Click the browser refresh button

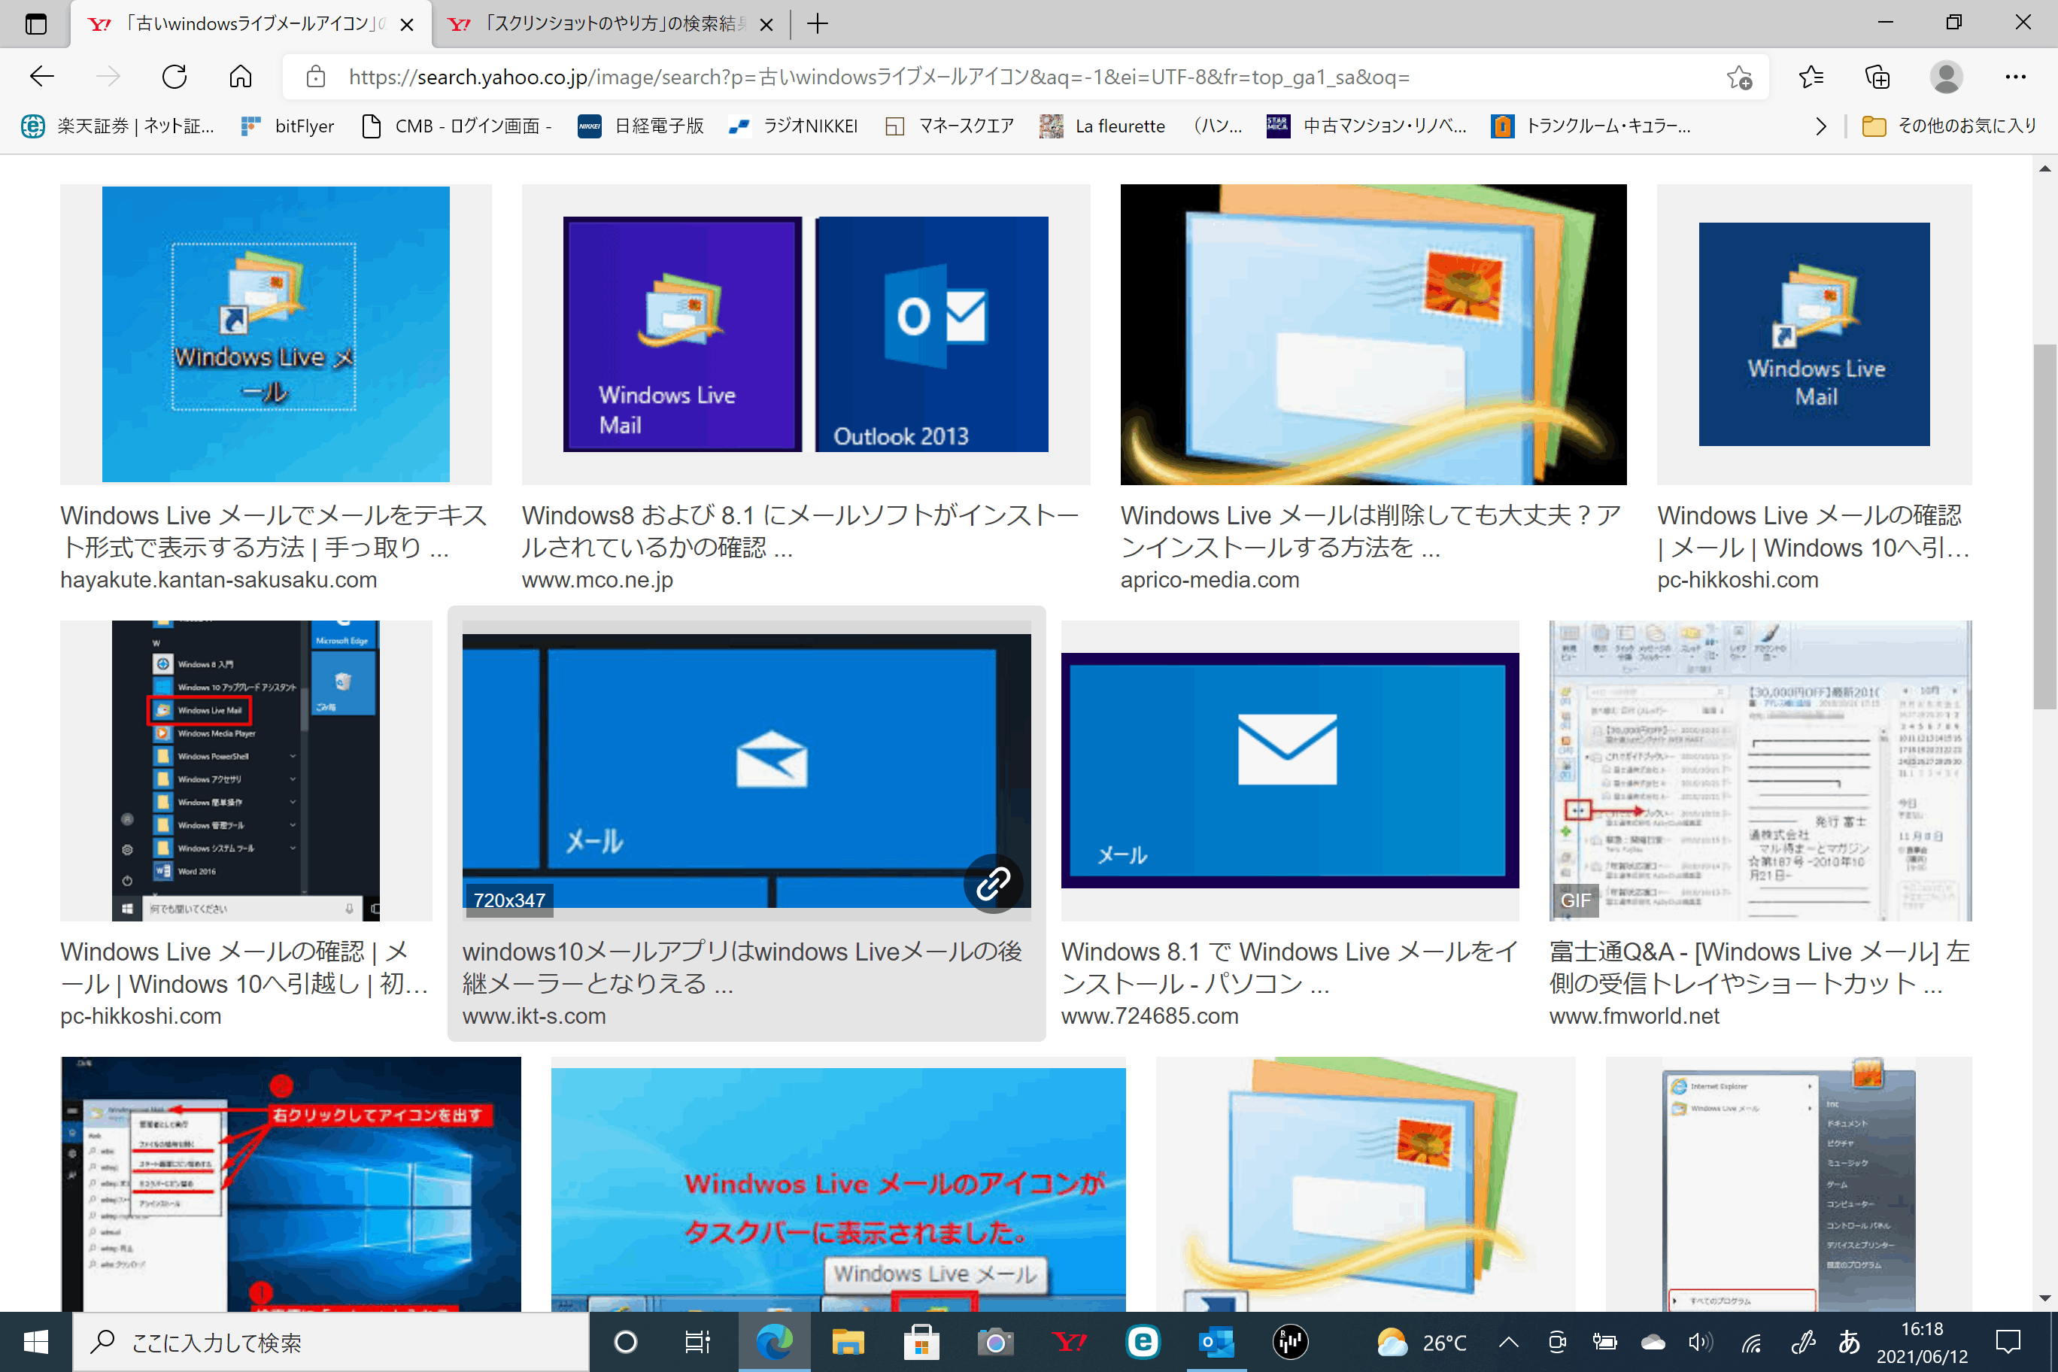click(x=174, y=77)
